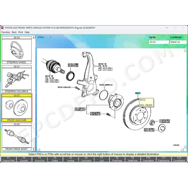188x188 pixels.
Task: Open the Function menu
Action: (x=6, y=32)
